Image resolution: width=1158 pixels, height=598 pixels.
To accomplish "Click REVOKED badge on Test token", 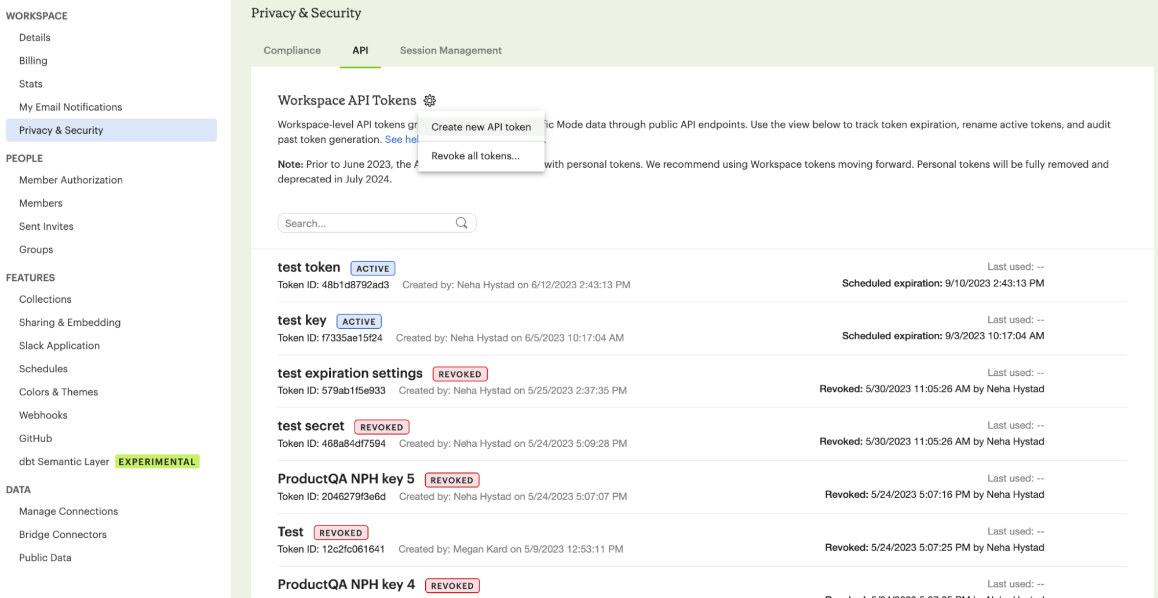I will click(x=341, y=533).
